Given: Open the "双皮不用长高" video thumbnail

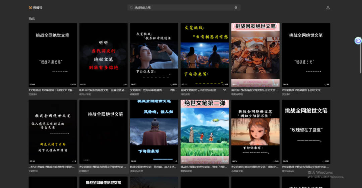Looking at the screenshot, I should point(53,55).
